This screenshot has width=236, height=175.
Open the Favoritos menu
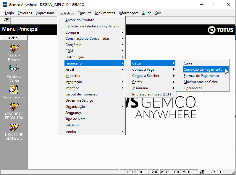pos(25,13)
